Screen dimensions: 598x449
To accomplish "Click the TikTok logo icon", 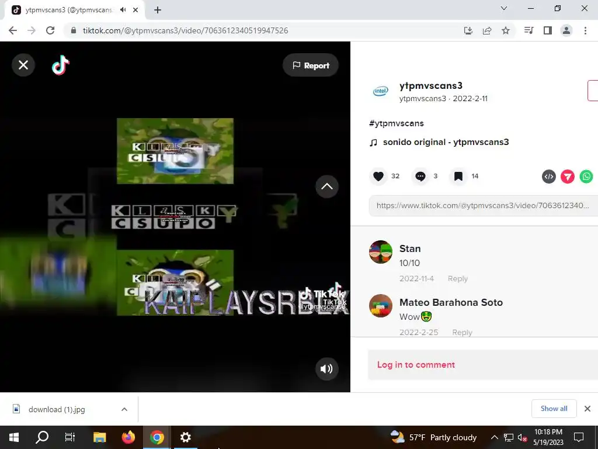I will (x=61, y=65).
